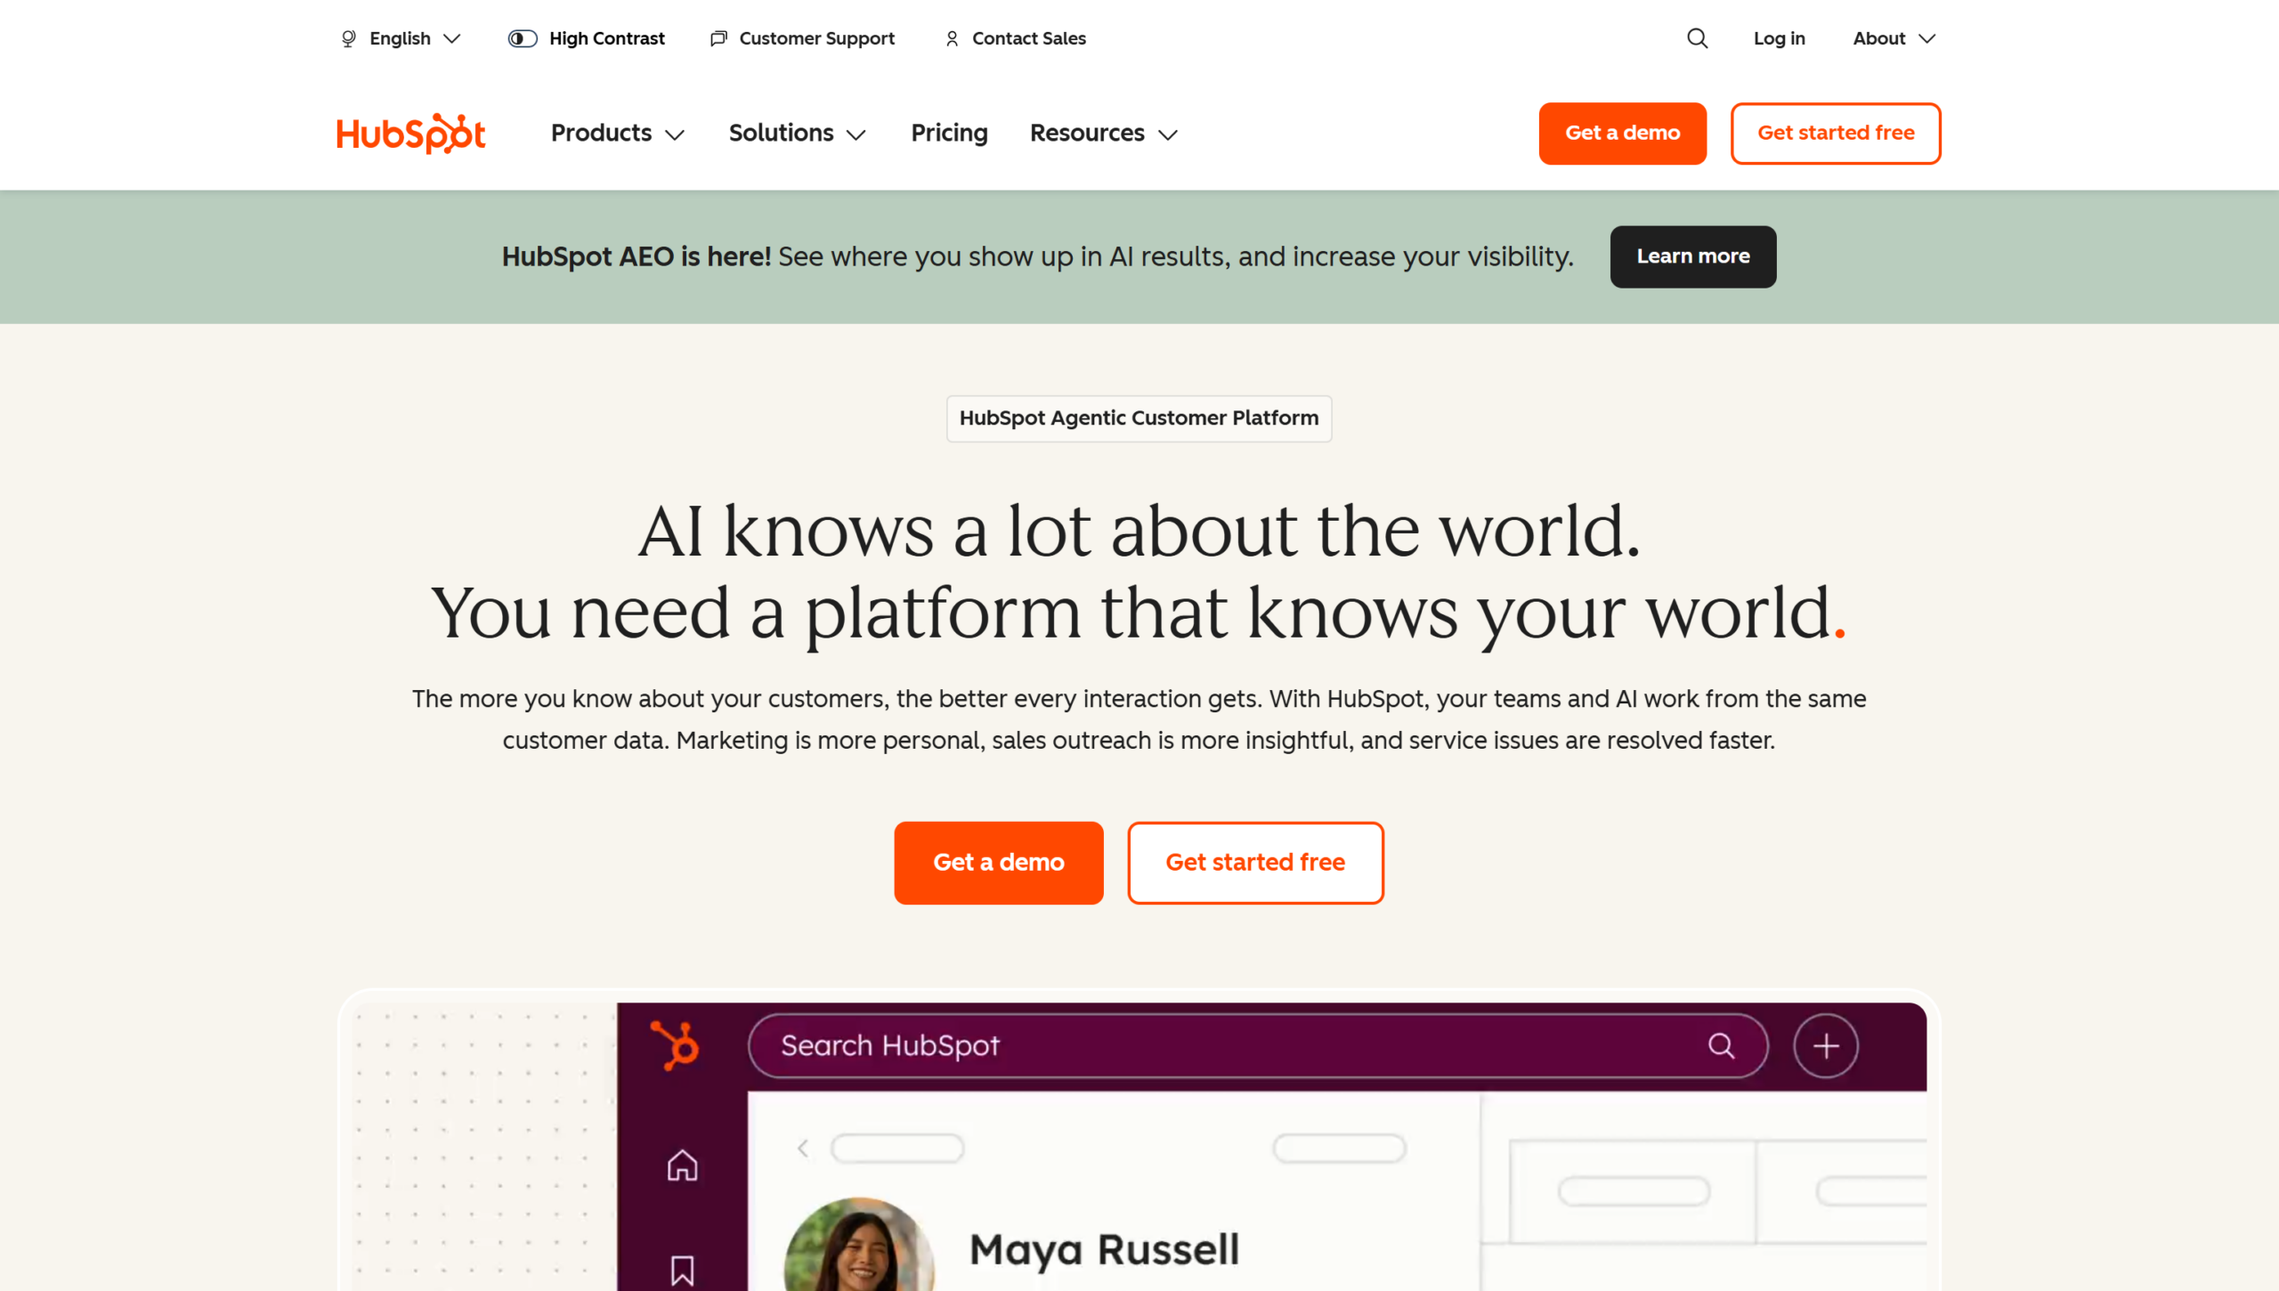This screenshot has width=2279, height=1291.
Task: Click the sprocket icon in app preview
Action: pos(675,1045)
